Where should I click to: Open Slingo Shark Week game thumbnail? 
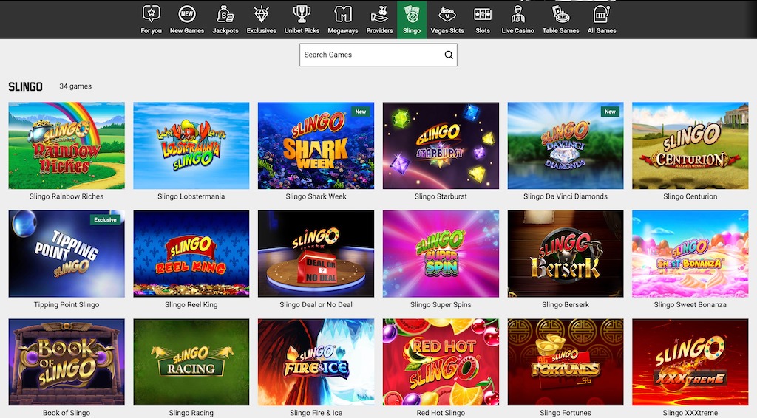(316, 145)
